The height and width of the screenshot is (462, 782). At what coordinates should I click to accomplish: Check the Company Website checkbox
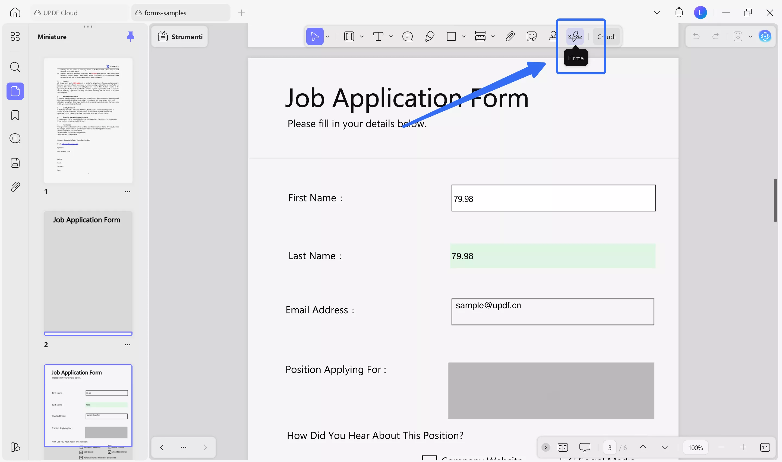tap(430, 458)
